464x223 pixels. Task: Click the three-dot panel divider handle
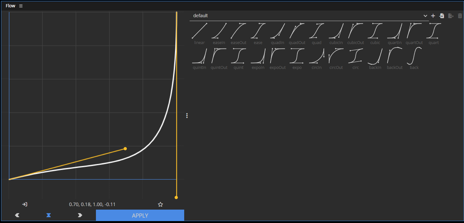[187, 115]
